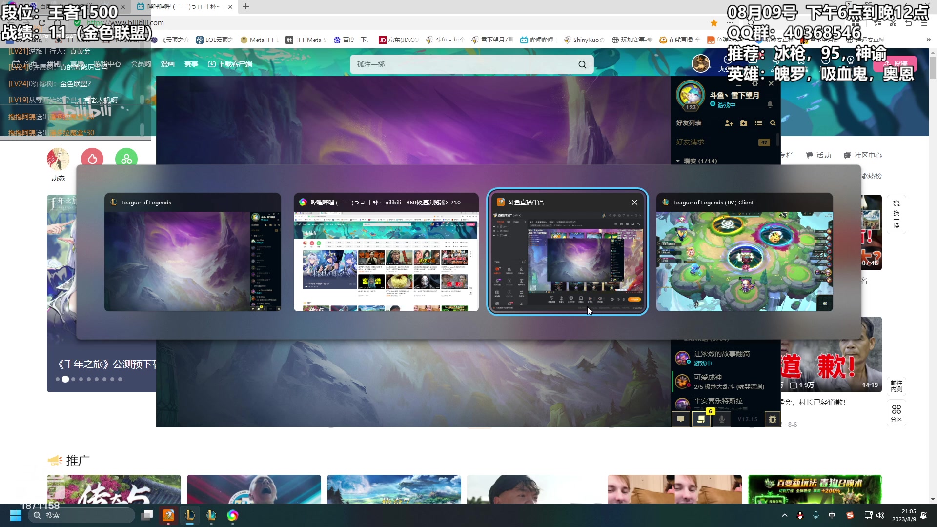Screen dimensions: 937x527
Task: Open the missions scroll icon with badge 6
Action: [701, 419]
